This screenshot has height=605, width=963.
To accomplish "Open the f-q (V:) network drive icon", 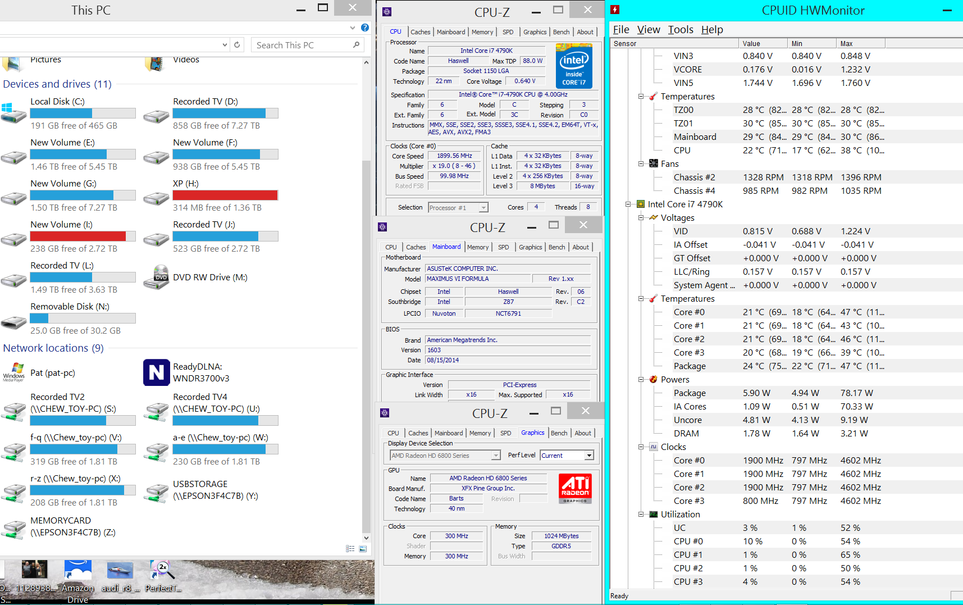I will 14,452.
